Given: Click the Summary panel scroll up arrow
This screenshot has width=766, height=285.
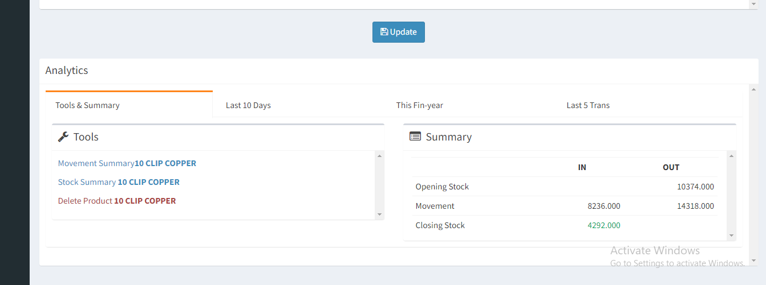Looking at the screenshot, I should (x=732, y=155).
